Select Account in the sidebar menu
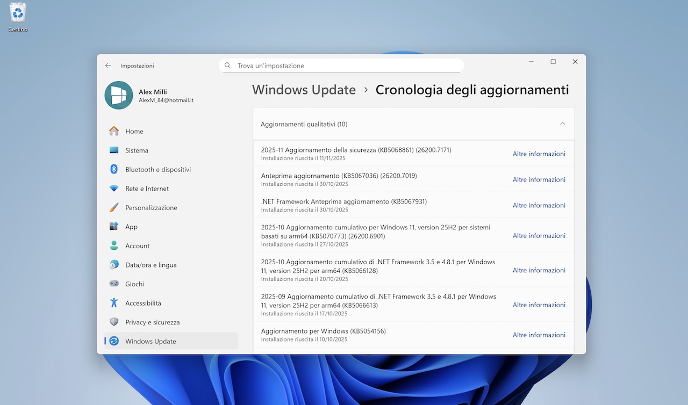The width and height of the screenshot is (688, 405). [x=138, y=245]
